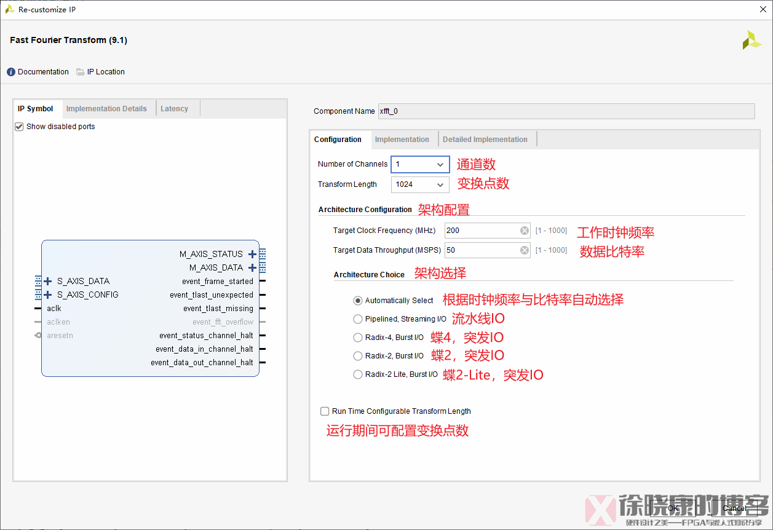
Task: Switch to the Implementation tab
Action: click(402, 139)
